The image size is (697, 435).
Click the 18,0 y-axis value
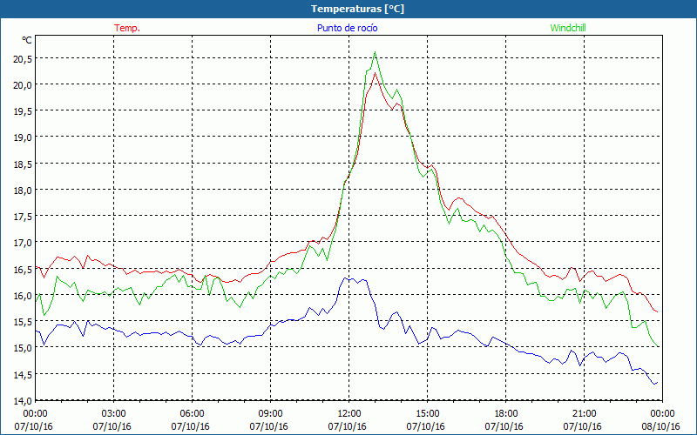coord(23,190)
